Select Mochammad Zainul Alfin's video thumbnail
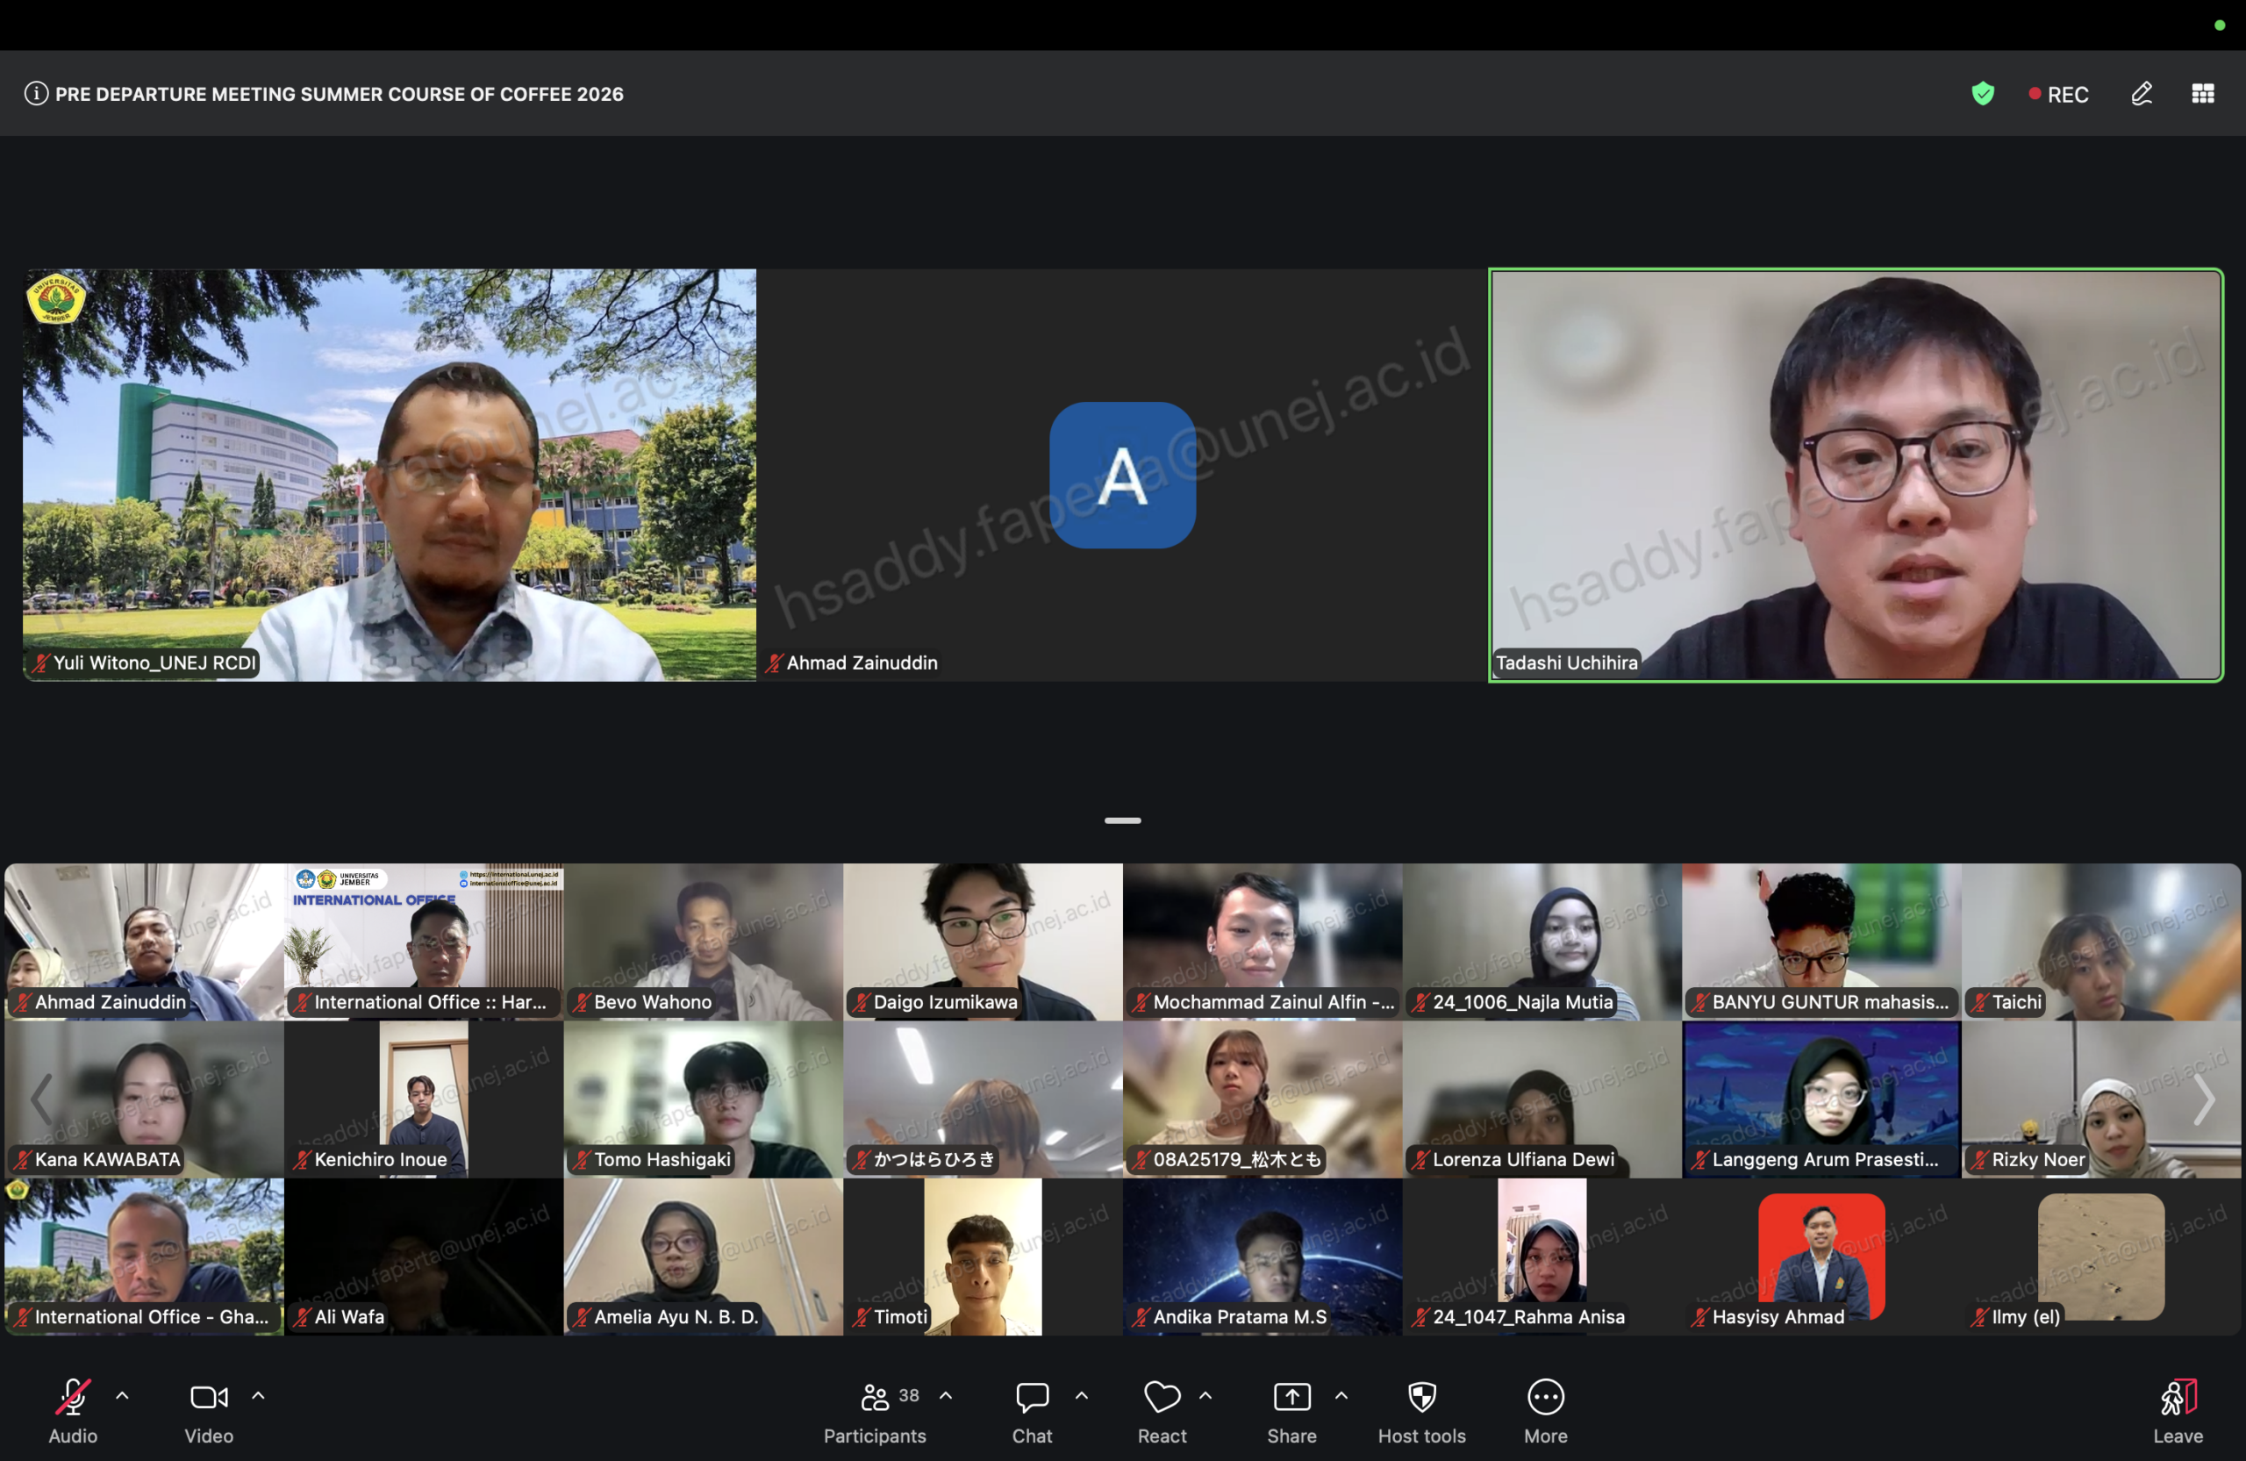 [1262, 942]
